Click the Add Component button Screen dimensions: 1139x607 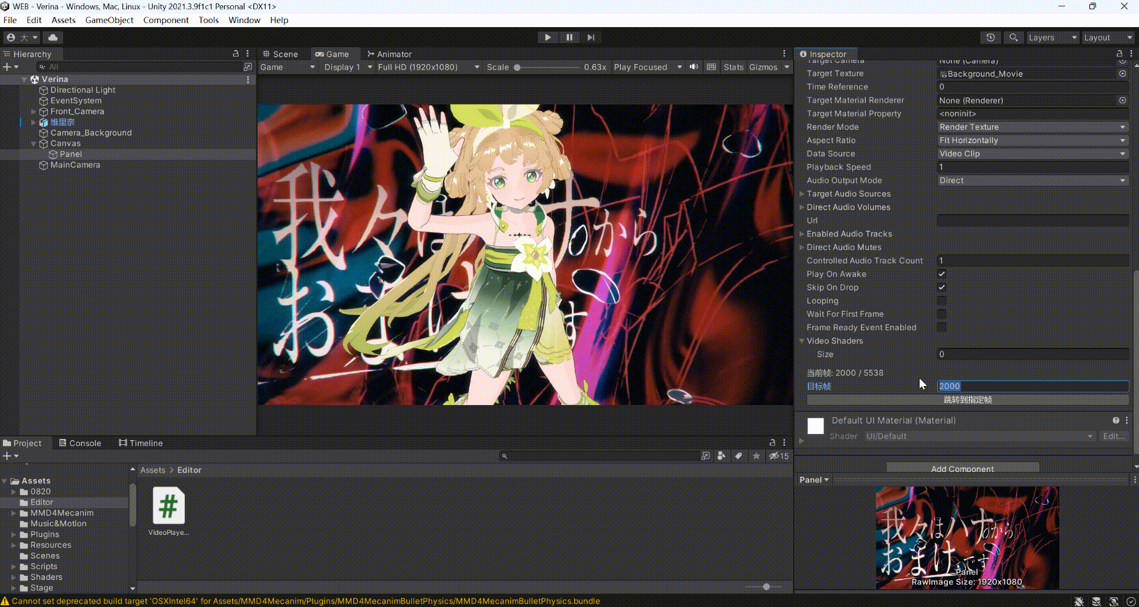pos(962,468)
